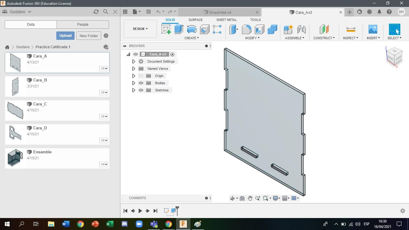Switch to the Ensamble v4 document tab

point(220,12)
